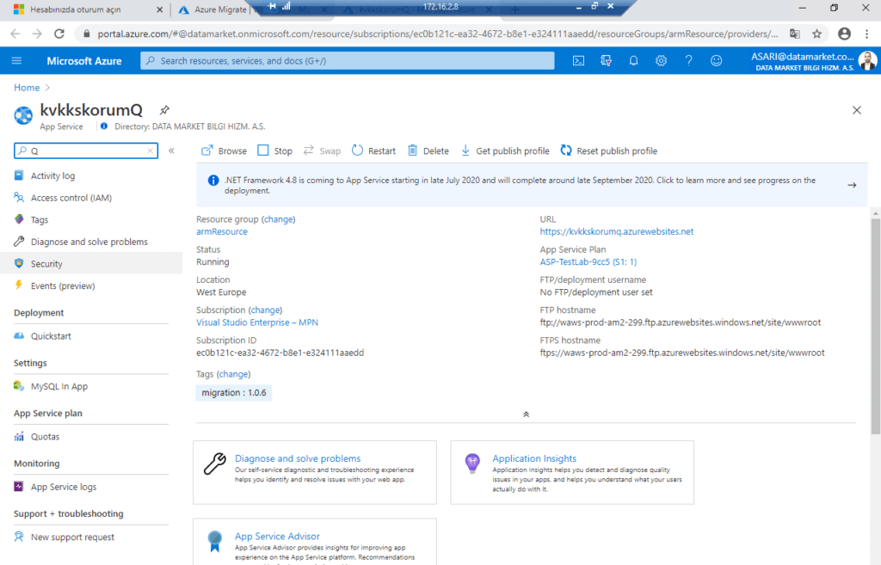Change the subscription

(x=265, y=310)
